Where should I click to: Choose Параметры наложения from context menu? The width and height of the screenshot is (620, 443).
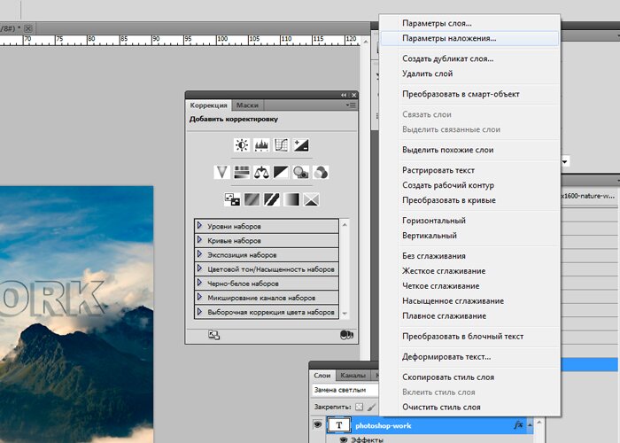pyautogui.click(x=448, y=38)
